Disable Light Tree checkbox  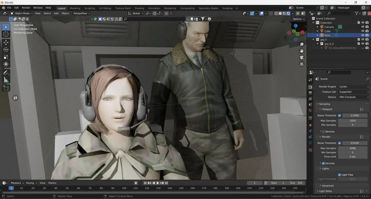tap(339, 175)
